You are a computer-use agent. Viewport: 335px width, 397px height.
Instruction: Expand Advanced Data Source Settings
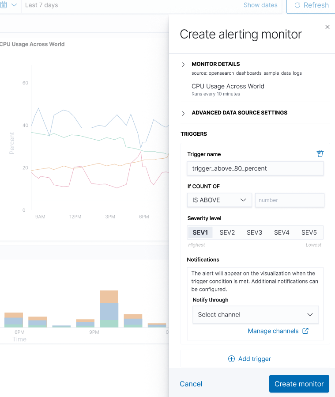(183, 113)
